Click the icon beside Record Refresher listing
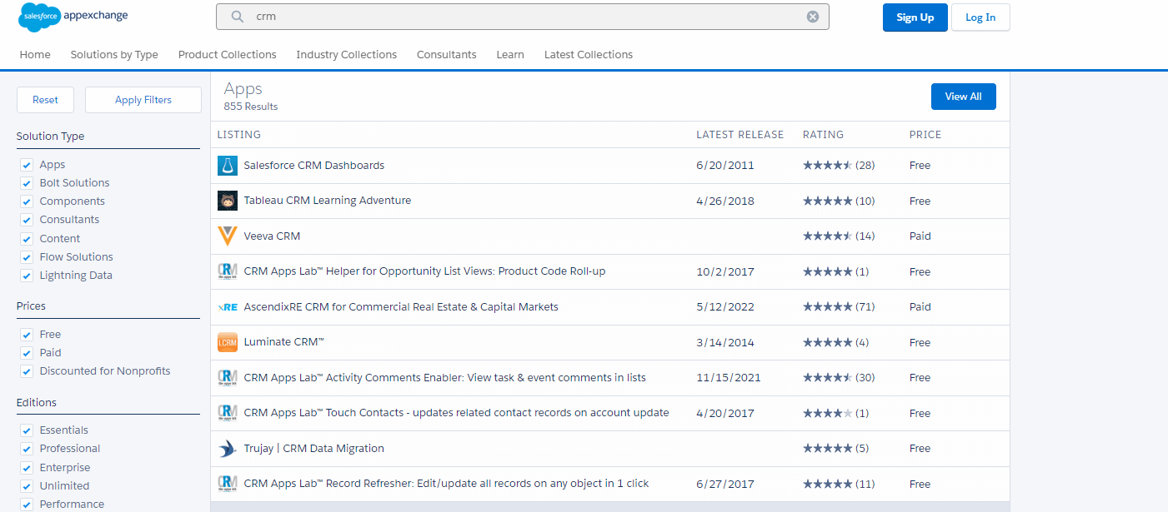Screen dimensions: 1168x512 pyautogui.click(x=228, y=484)
